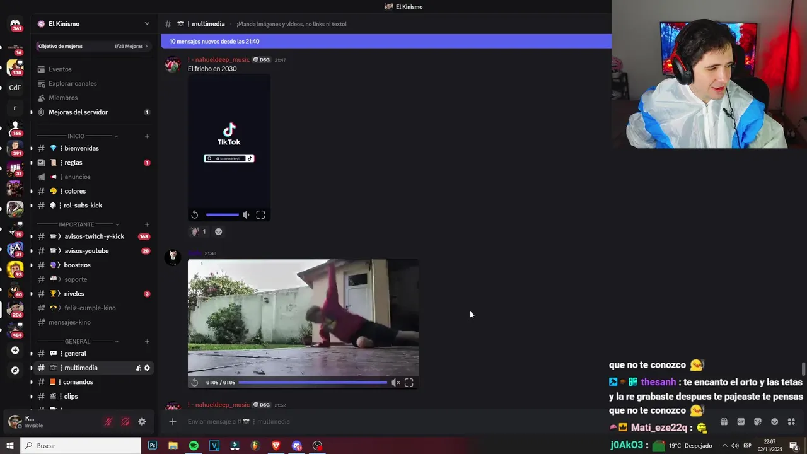This screenshot has height=454, width=807.
Task: Open fullscreen on the breakdance video
Action: coord(409,382)
